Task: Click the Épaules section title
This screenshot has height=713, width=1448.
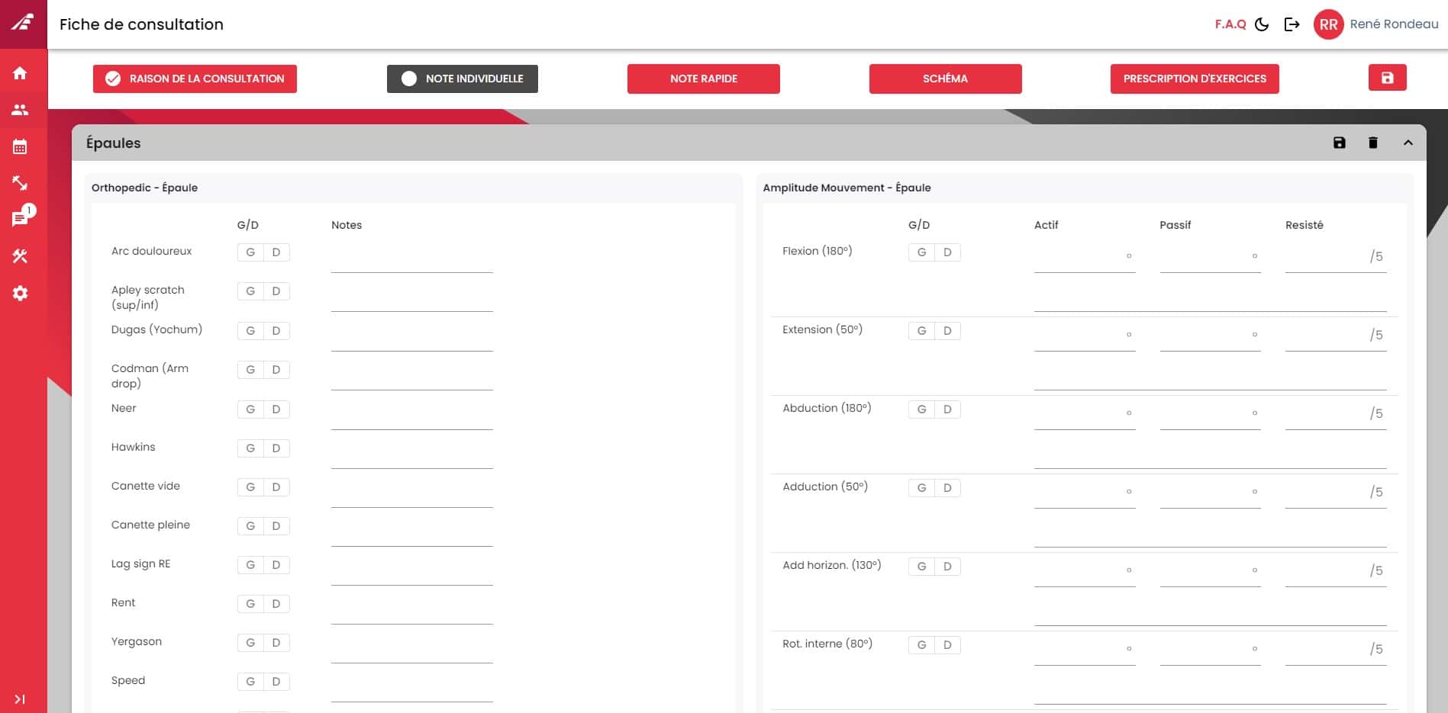Action: [x=113, y=143]
